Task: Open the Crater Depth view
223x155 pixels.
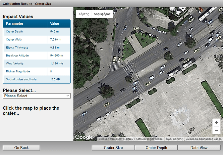Action: click(x=156, y=148)
